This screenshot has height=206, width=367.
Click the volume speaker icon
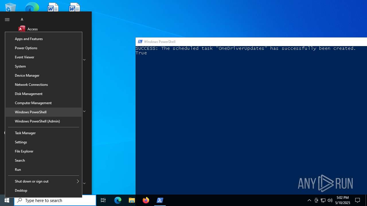pos(330,200)
